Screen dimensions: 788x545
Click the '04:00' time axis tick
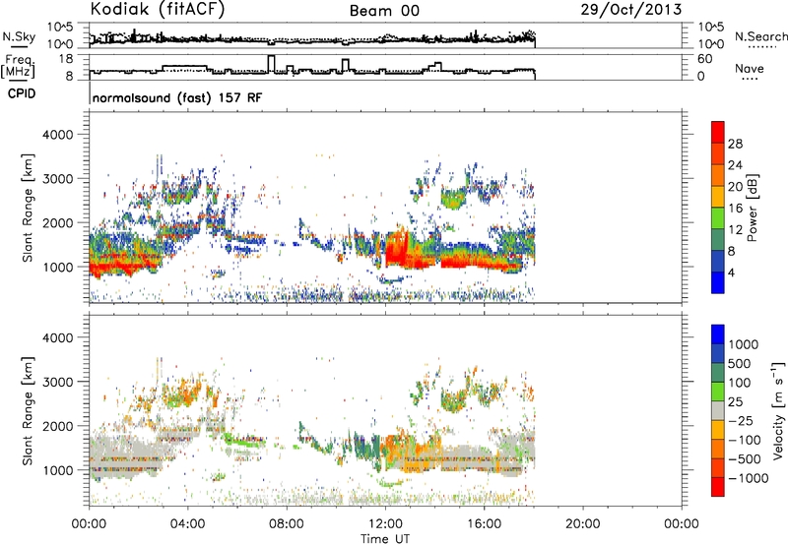point(188,524)
